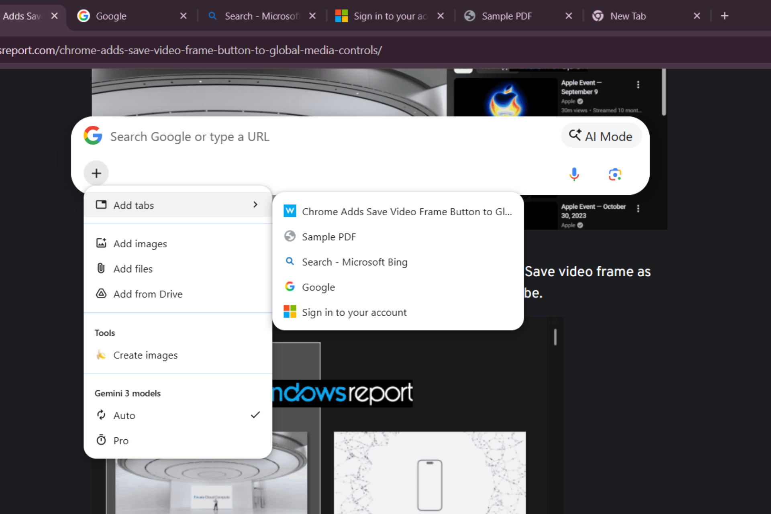771x514 pixels.
Task: Click the Google logo in search box
Action: click(93, 136)
